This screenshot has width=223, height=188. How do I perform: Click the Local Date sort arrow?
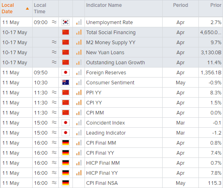tap(27, 9)
